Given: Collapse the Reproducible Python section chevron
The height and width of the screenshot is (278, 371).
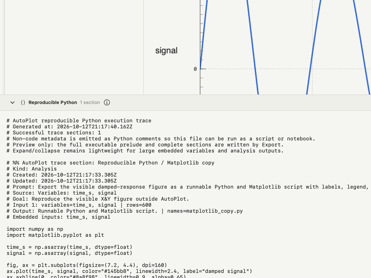Looking at the screenshot, I should coord(12,103).
